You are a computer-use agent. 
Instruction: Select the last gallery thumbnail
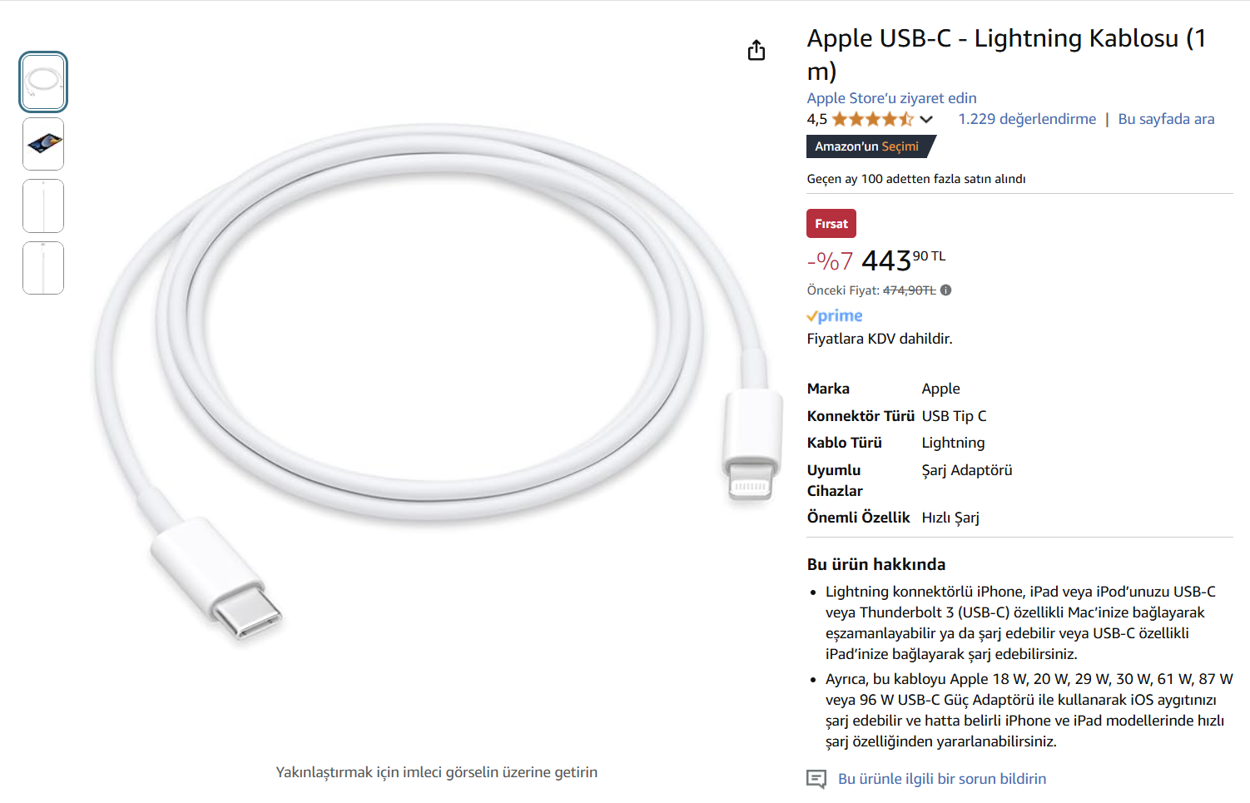pyautogui.click(x=43, y=268)
